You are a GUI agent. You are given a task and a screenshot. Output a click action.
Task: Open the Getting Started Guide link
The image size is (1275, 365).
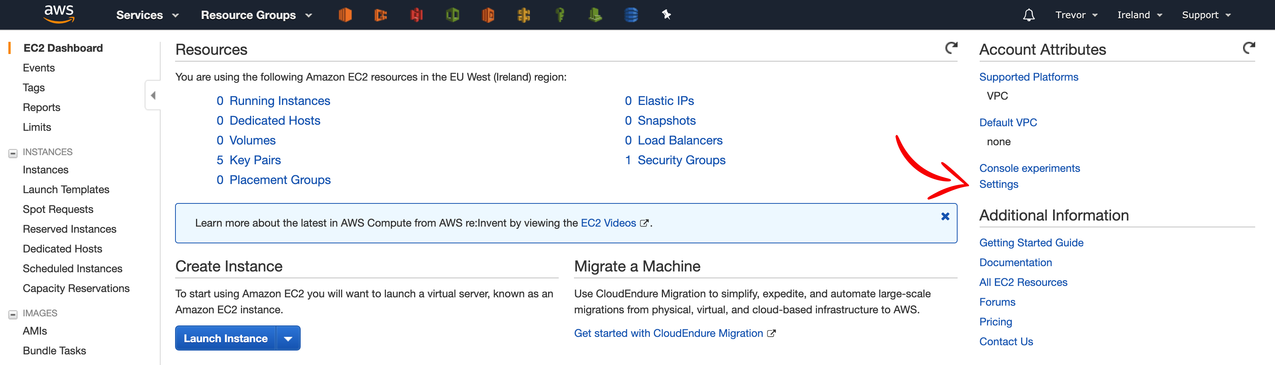click(1031, 243)
